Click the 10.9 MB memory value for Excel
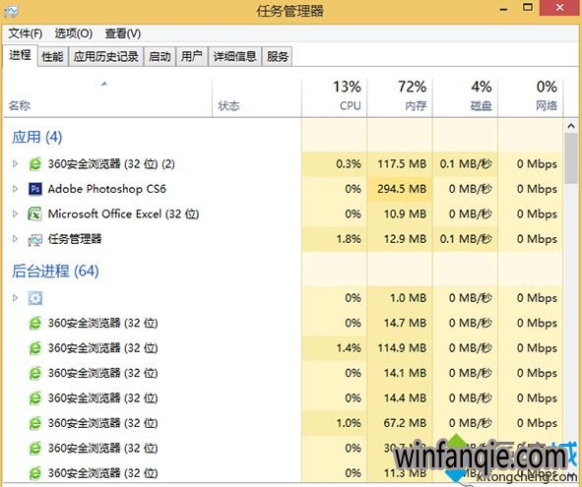 [405, 214]
